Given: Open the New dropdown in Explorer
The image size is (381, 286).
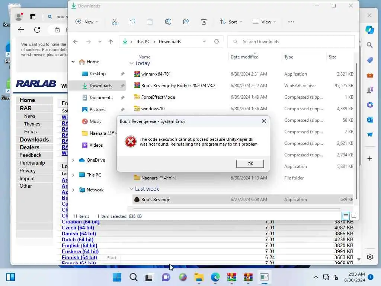Looking at the screenshot, I should pyautogui.click(x=87, y=22).
